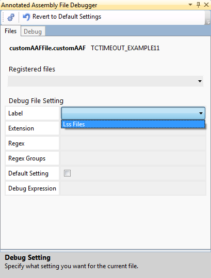Toggle the Default Setting checkbox
Screen dimensions: 211x278
coord(67,173)
